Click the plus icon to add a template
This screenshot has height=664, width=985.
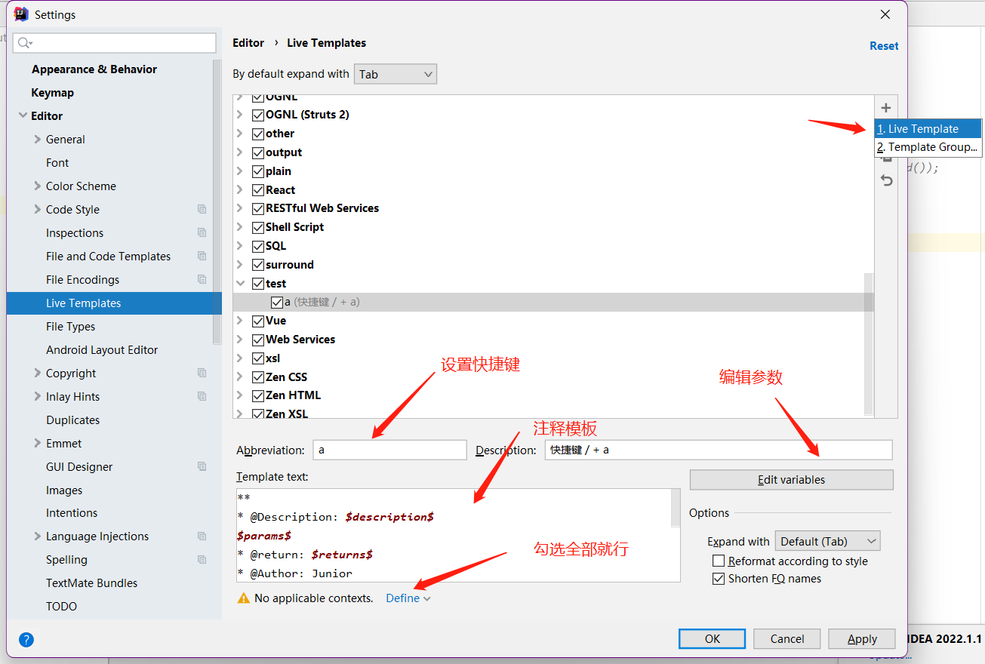point(886,108)
